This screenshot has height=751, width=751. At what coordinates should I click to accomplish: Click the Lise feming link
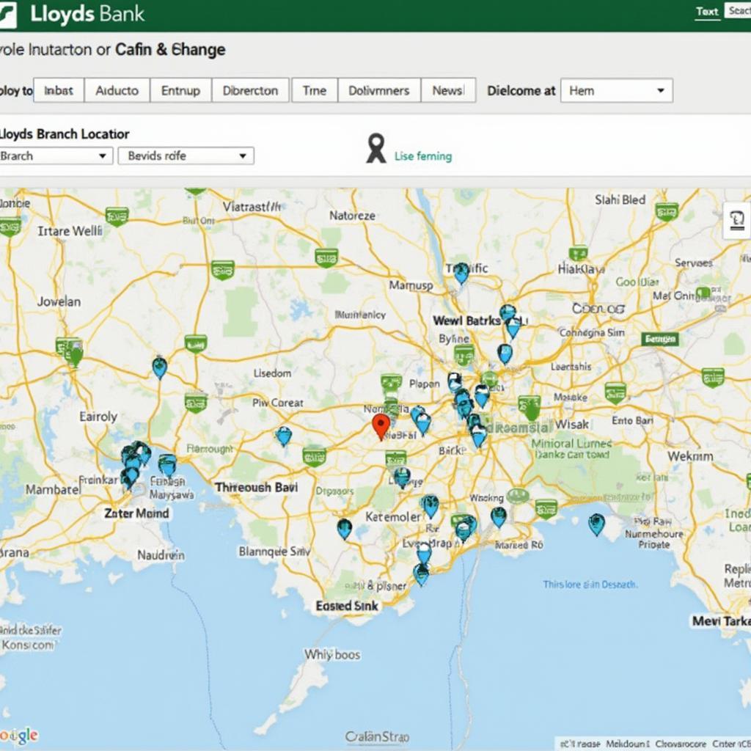point(423,156)
